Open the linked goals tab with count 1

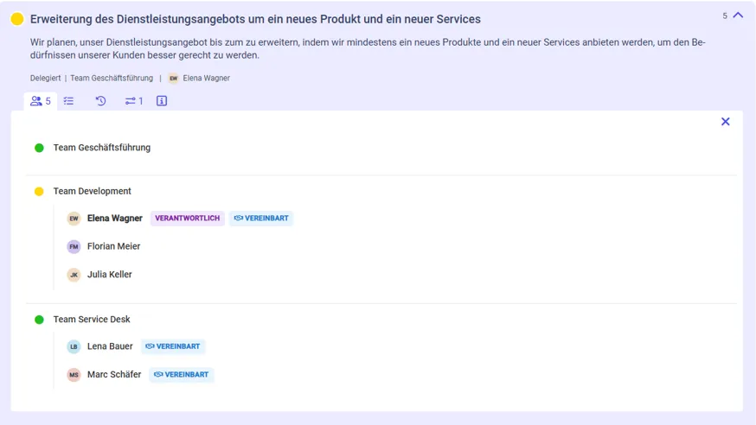tap(134, 101)
